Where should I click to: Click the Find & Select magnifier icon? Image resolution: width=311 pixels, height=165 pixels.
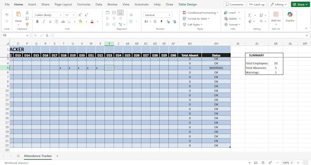pos(261,21)
